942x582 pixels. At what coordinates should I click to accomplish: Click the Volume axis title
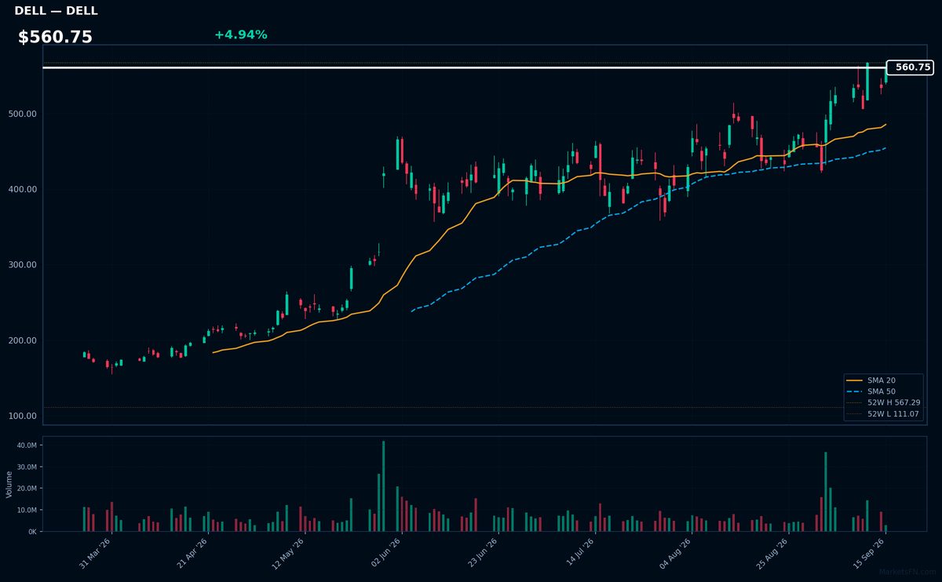[x=9, y=484]
